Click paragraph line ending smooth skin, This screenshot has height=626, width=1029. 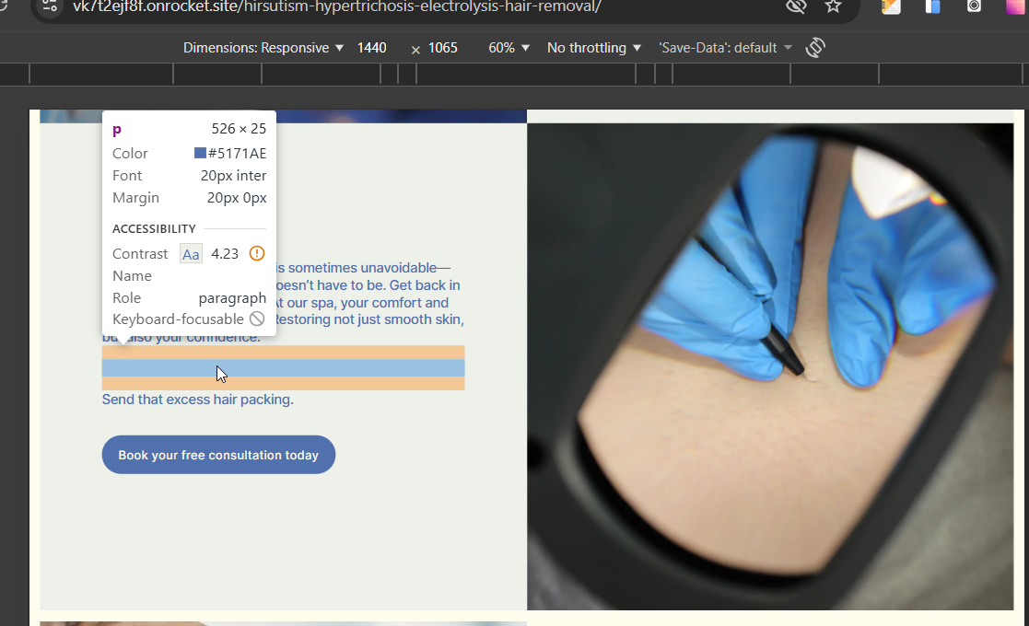[369, 319]
